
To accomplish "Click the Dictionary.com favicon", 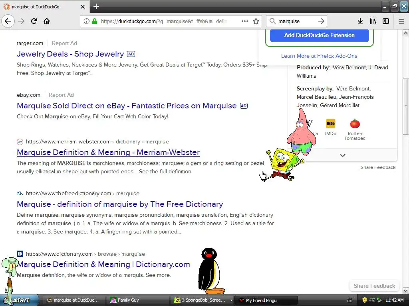I will (x=20, y=254).
